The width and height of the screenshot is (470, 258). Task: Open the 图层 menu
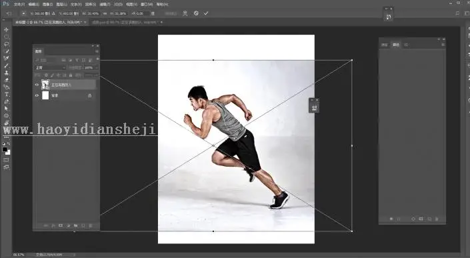tap(61, 5)
